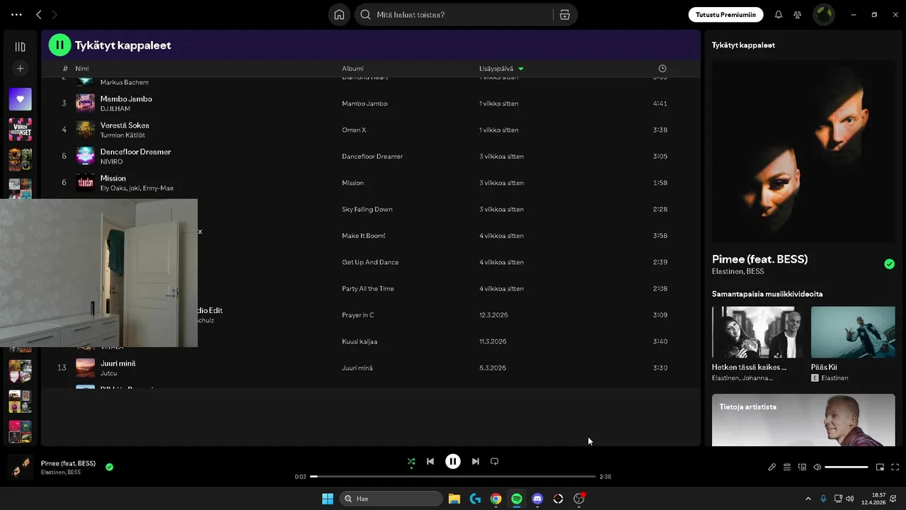Screen dimensions: 906x510
Task: Open artist NIVIRO link
Action: 112,161
